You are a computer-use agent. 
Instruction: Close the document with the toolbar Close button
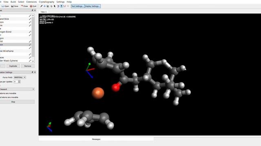[24, 6]
